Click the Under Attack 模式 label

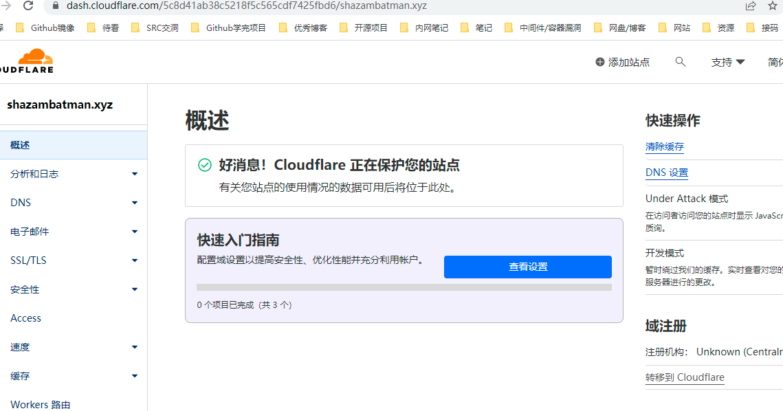687,199
